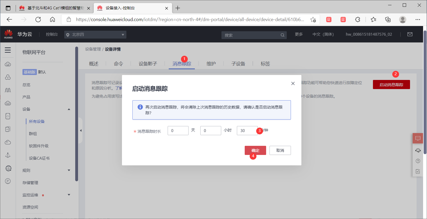The image size is (427, 219).
Task: Open the customer service headset icon
Action: [418, 151]
